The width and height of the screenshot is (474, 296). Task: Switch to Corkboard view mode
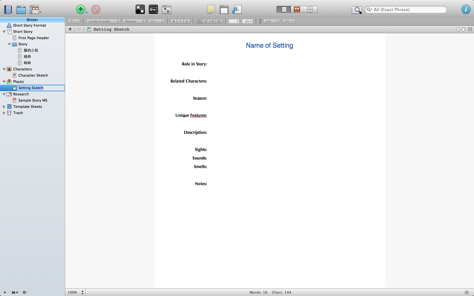tap(297, 10)
